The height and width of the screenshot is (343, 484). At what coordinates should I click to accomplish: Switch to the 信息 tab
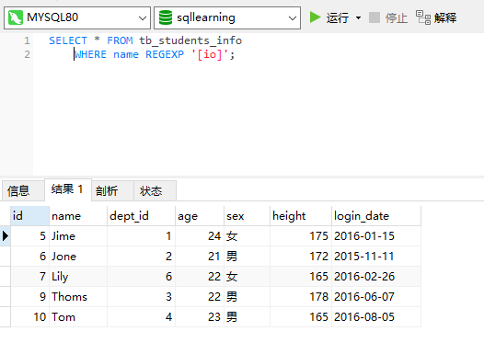(23, 191)
